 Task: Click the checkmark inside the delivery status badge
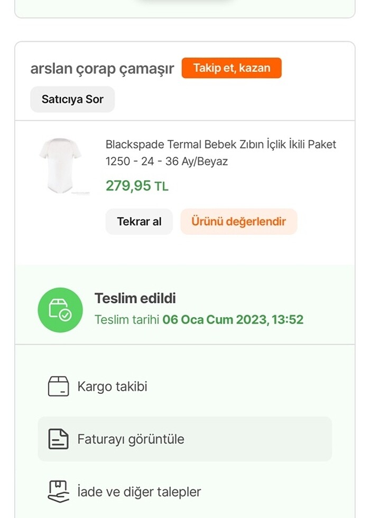[65, 316]
